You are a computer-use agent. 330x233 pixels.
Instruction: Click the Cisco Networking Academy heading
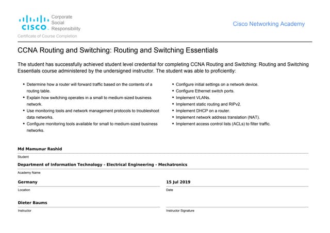[x=269, y=24]
